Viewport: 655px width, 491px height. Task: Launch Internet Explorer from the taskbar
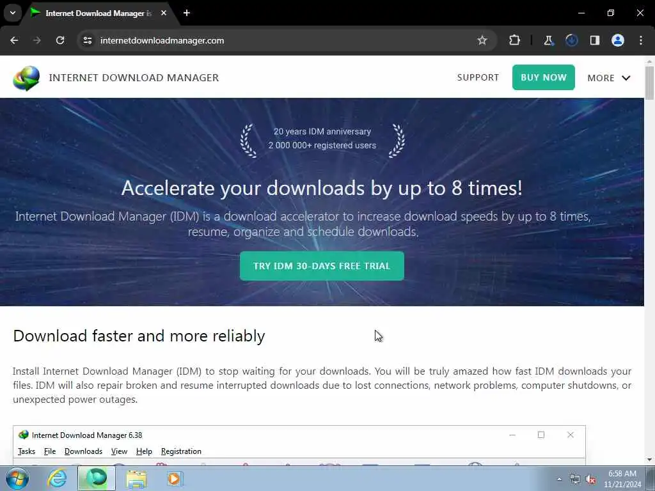click(x=57, y=478)
